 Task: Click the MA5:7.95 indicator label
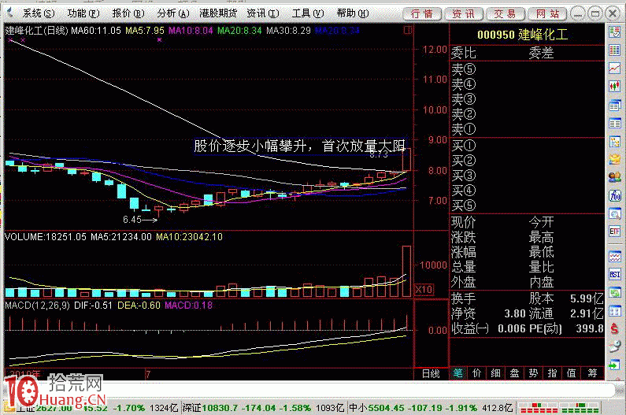(x=145, y=31)
